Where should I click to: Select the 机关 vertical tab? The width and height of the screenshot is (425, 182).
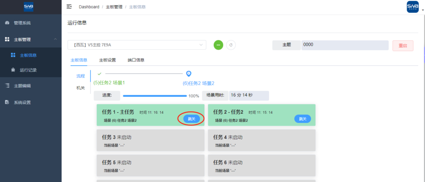81,88
